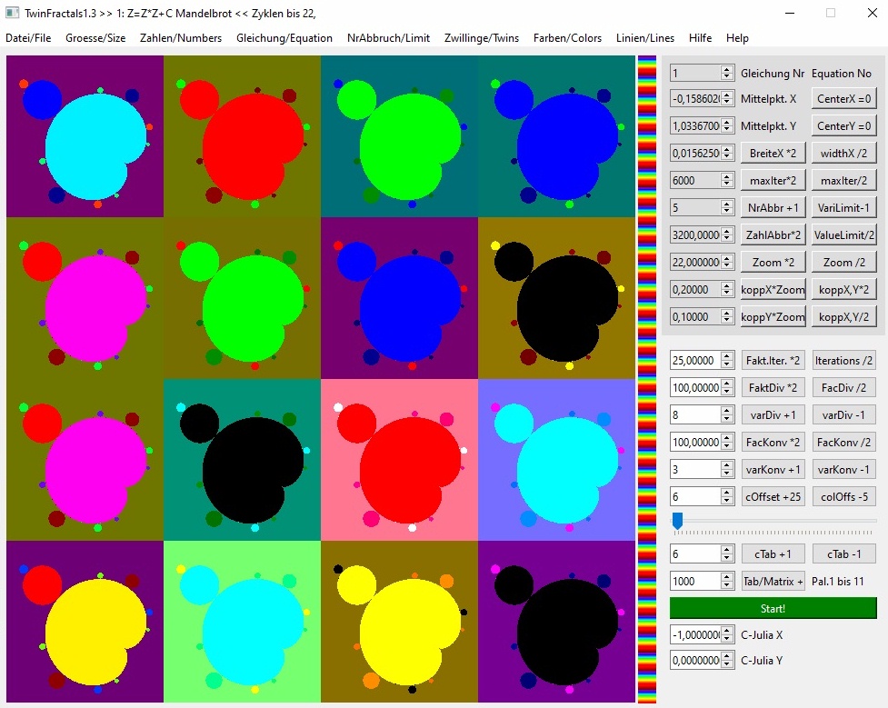Screen dimensions: 888x708
Task: Select the black fractal on teal background
Action: click(x=243, y=460)
